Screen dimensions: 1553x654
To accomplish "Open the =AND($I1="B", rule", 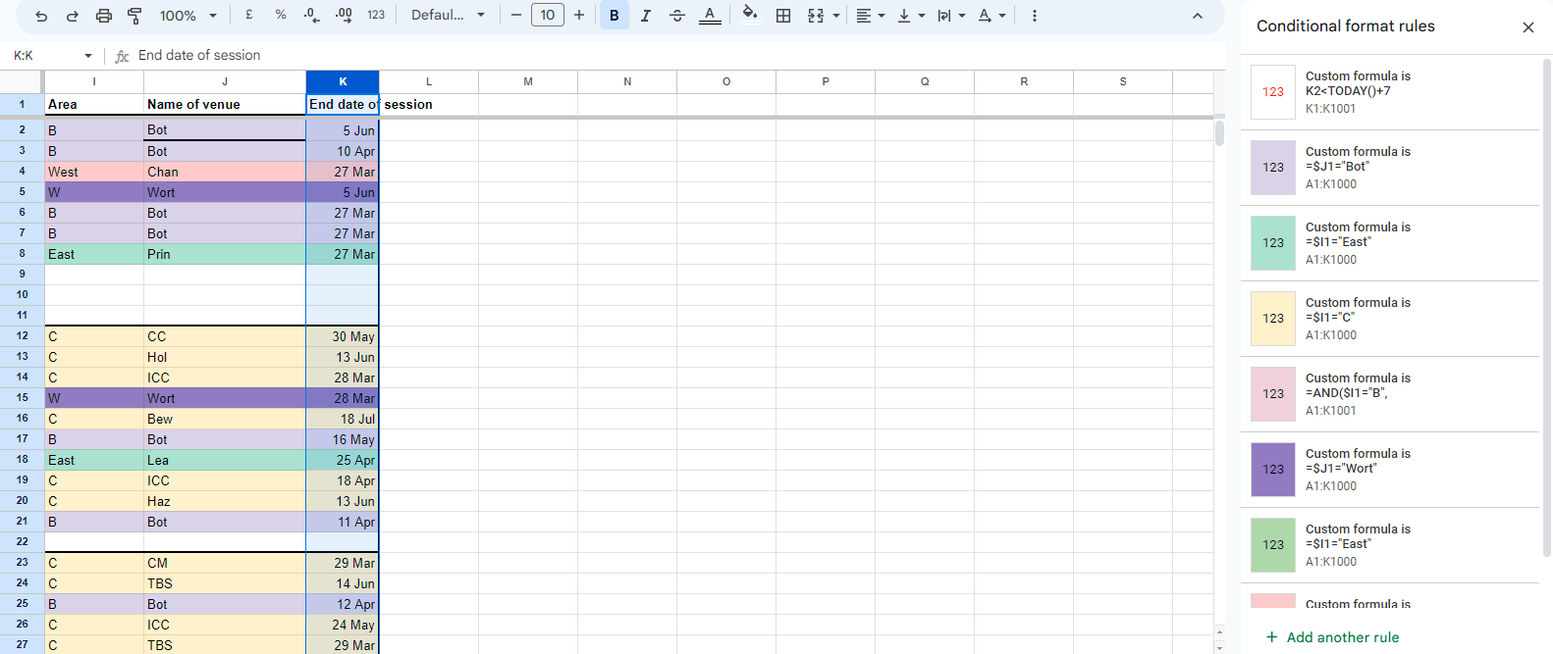I will click(1390, 394).
